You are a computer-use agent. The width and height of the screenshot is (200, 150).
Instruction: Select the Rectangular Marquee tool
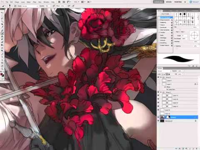click(2, 15)
